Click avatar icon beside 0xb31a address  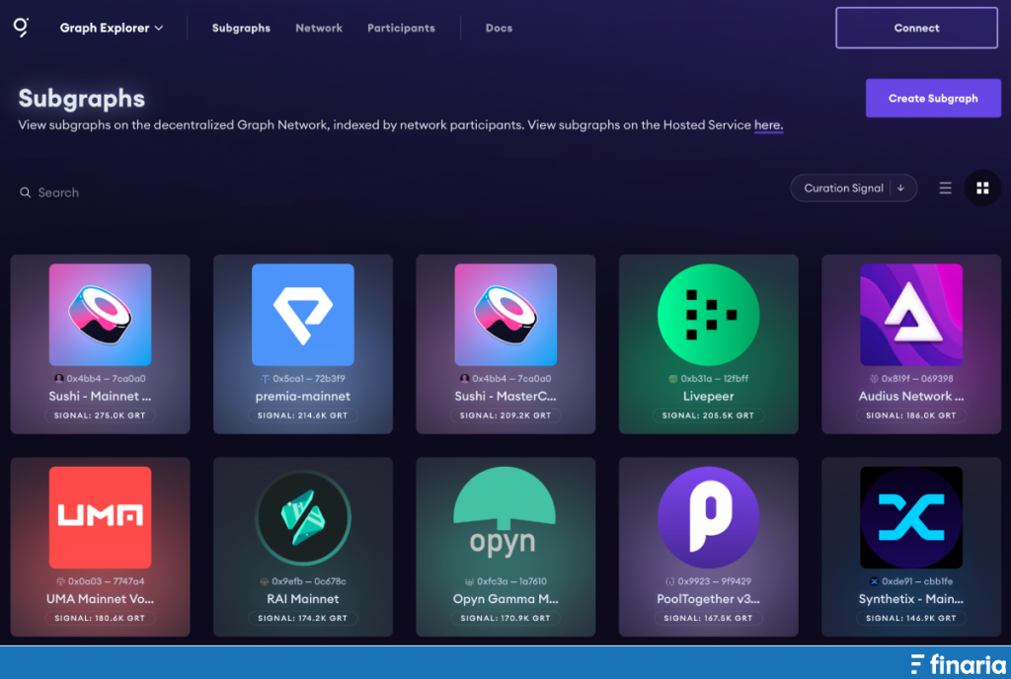[x=672, y=379]
